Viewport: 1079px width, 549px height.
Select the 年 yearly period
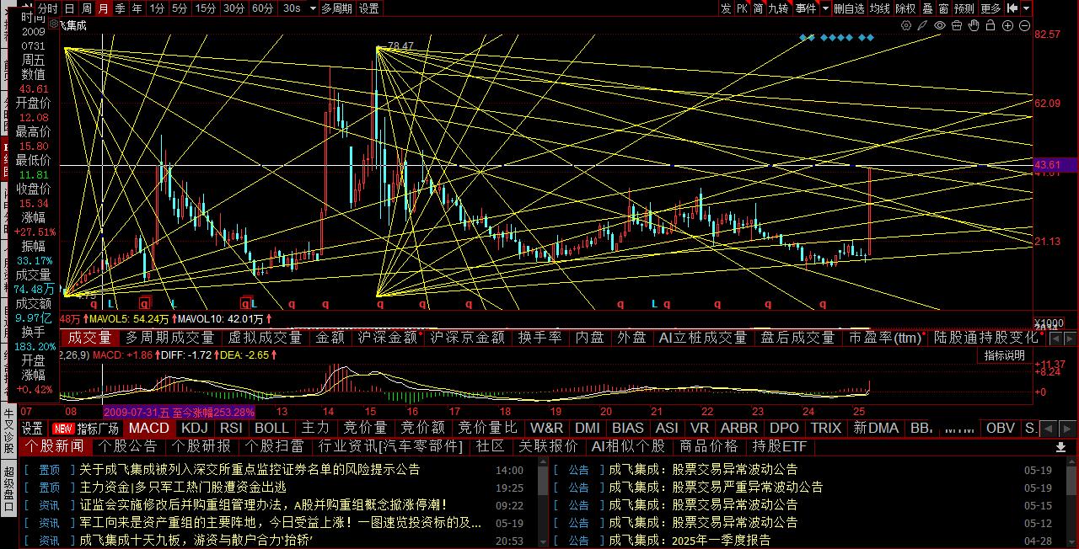tap(137, 8)
